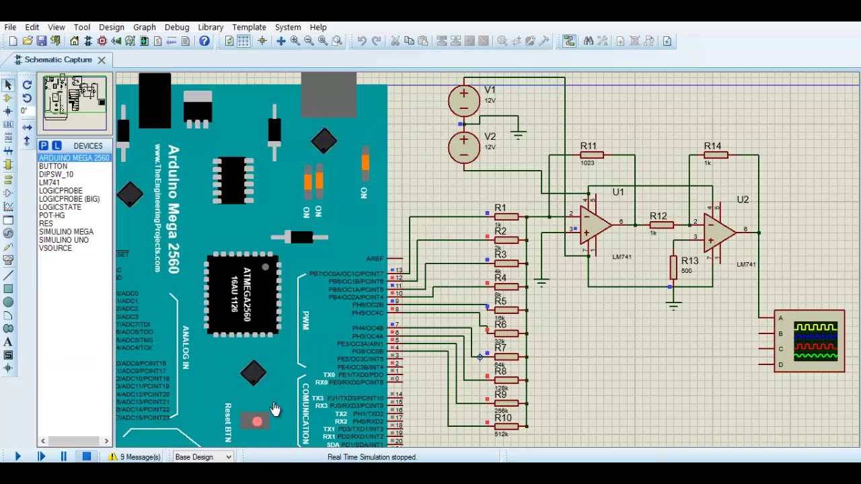The width and height of the screenshot is (861, 484).
Task: Toggle the grid display icon
Action: [x=244, y=41]
